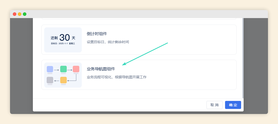Click the large number 30 in preview
Viewport: 278px width, 124px height.
pyautogui.click(x=64, y=38)
